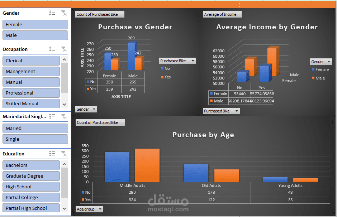Select Middle Adults orange Yes bar
The height and width of the screenshot is (217, 337).
(147, 165)
